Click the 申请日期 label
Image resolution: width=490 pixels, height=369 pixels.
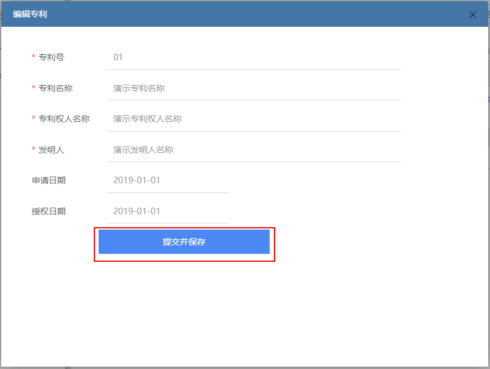49,180
